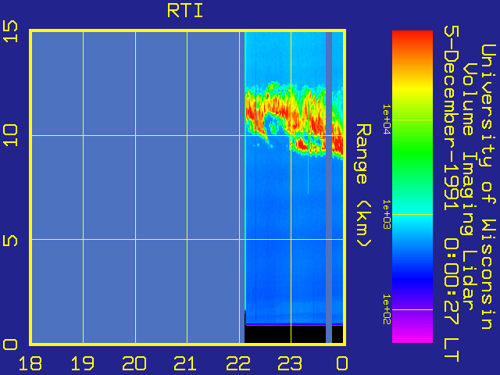
Task: Click the color bar legend
Action: (412, 187)
